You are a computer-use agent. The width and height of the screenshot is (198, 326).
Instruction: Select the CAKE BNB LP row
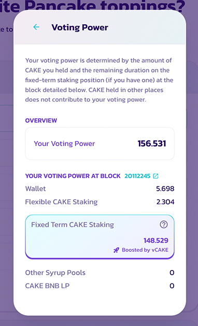coord(100,286)
